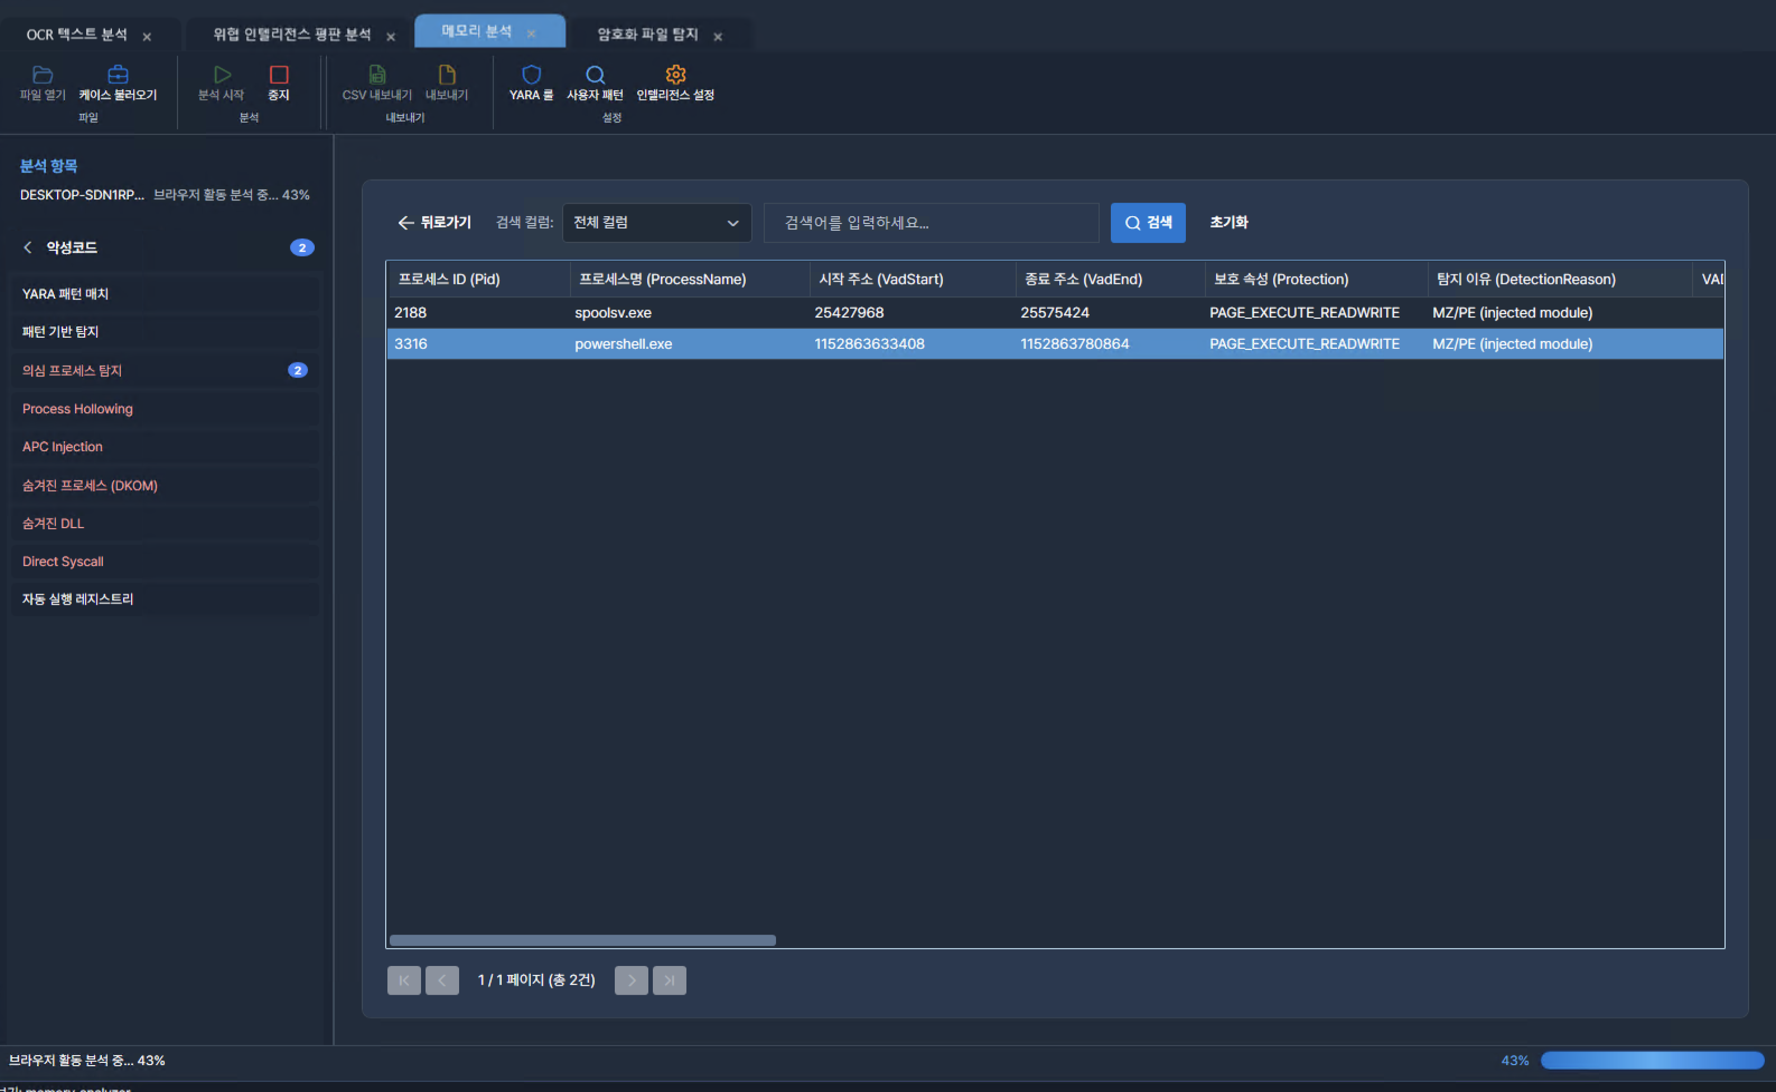
Task: Go back with 뒤로가기
Action: point(434,222)
